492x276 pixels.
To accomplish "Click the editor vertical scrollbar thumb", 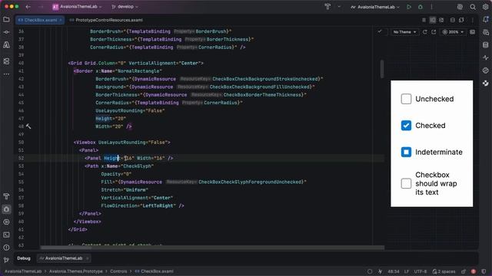I will pyautogui.click(x=382, y=69).
